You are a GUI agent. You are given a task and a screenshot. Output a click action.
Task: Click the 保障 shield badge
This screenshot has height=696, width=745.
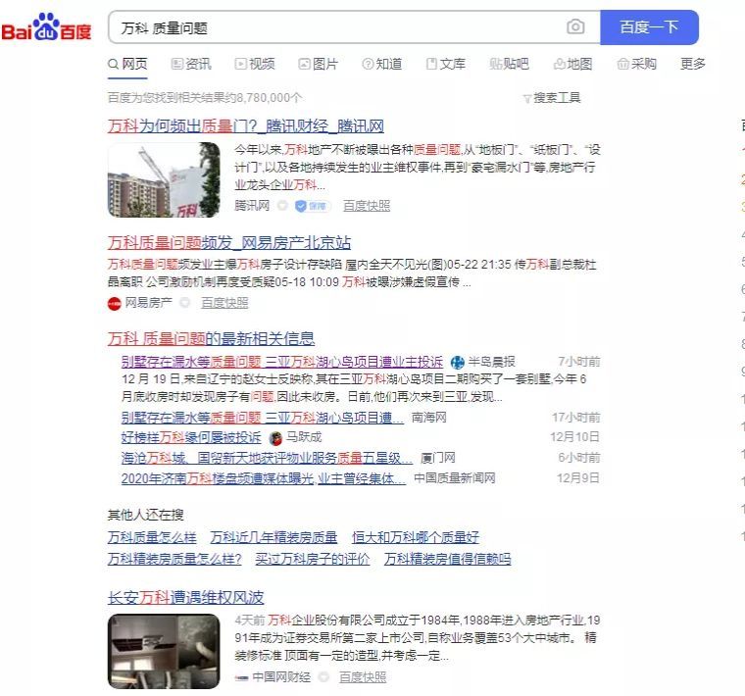click(312, 206)
